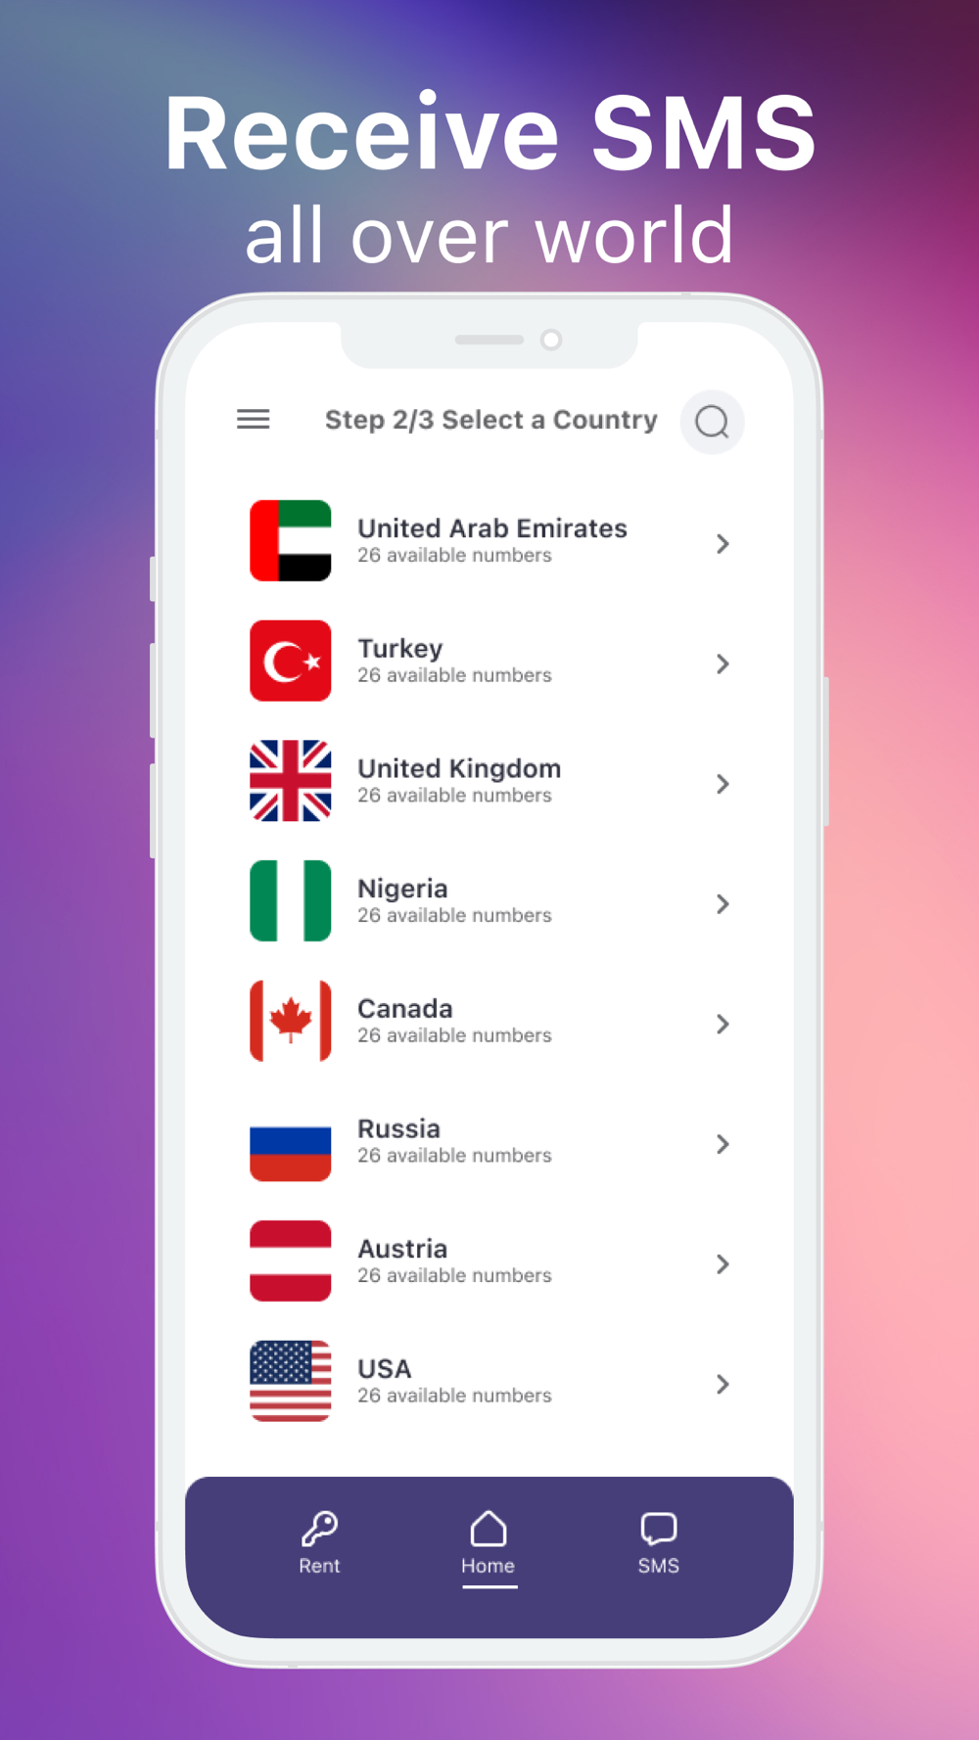Image resolution: width=979 pixels, height=1740 pixels.
Task: Open Nigeria row chevron arrow
Action: pos(723,903)
